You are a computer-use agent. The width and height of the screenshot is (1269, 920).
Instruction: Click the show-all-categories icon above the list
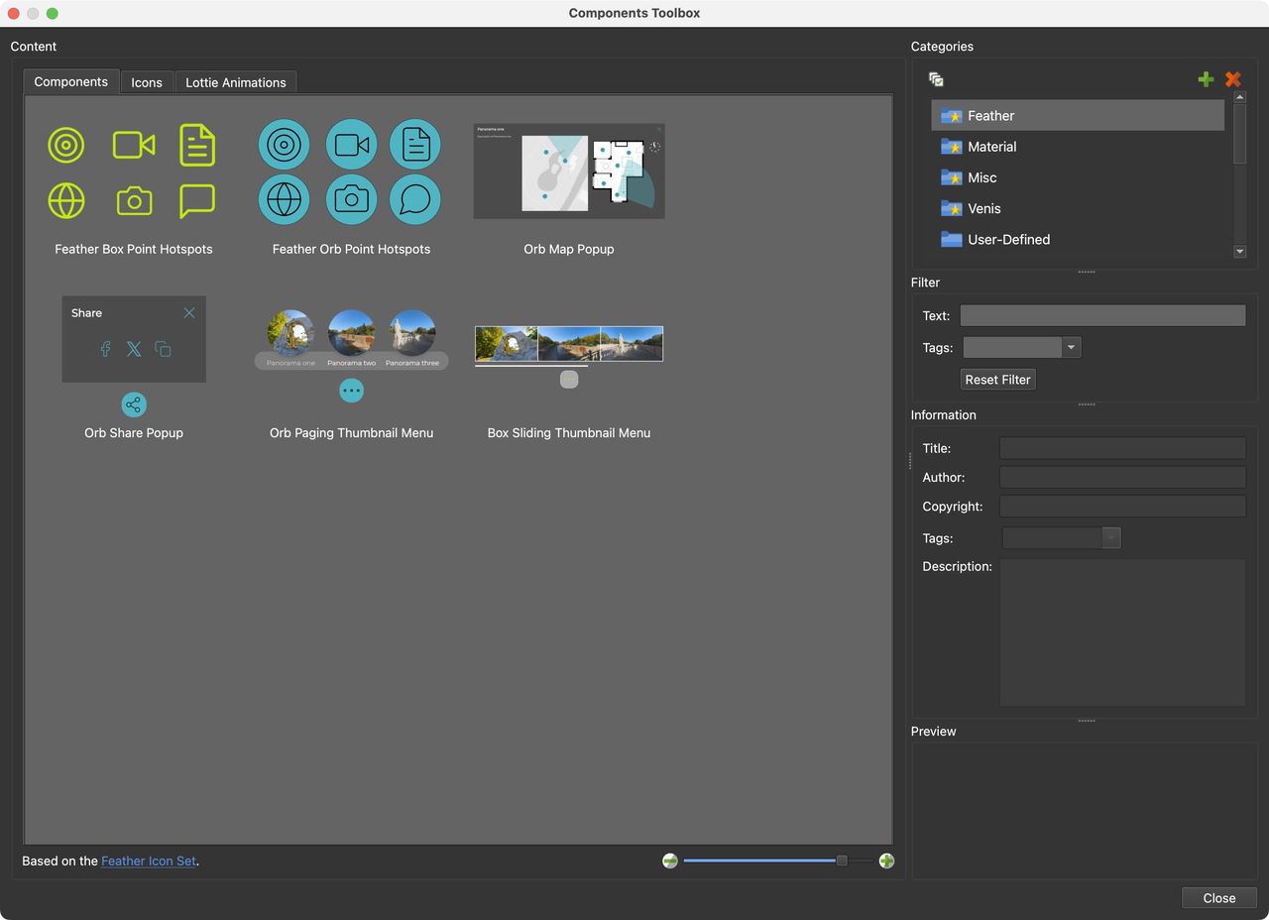935,78
